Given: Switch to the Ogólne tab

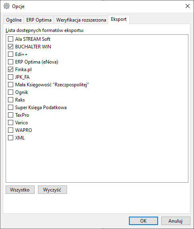Looking at the screenshot, I should tap(14, 20).
